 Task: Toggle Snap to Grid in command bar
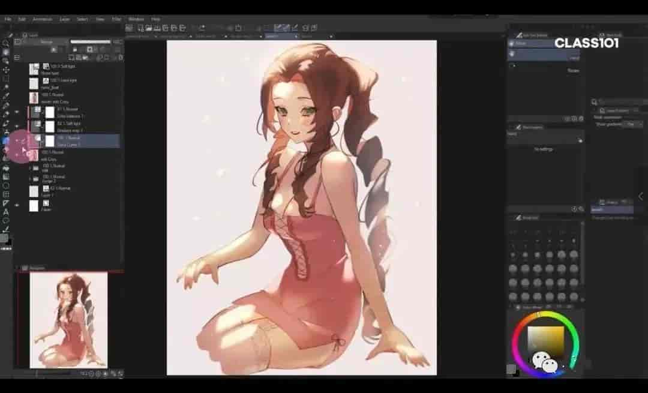coord(295,28)
